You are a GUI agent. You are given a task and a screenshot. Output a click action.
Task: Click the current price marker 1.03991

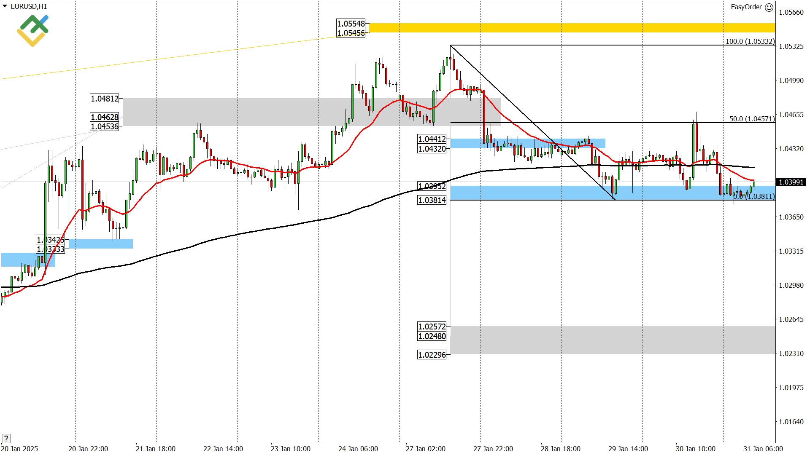pyautogui.click(x=790, y=182)
